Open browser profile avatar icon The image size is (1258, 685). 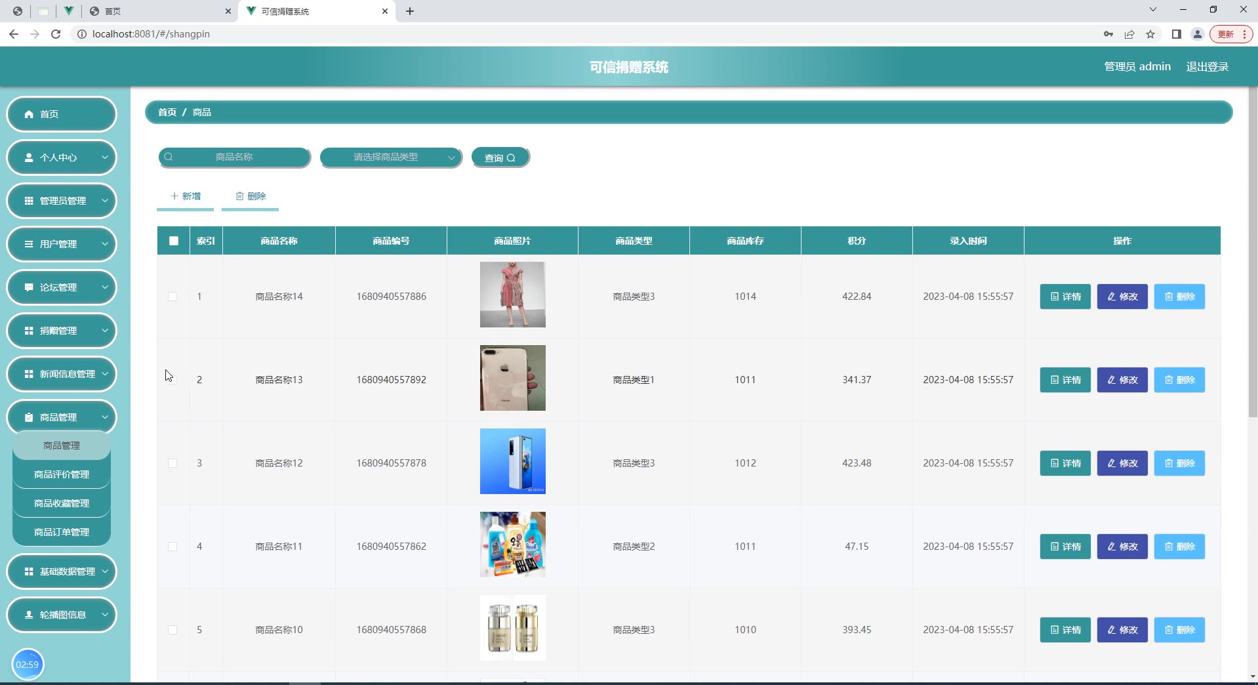point(1197,34)
